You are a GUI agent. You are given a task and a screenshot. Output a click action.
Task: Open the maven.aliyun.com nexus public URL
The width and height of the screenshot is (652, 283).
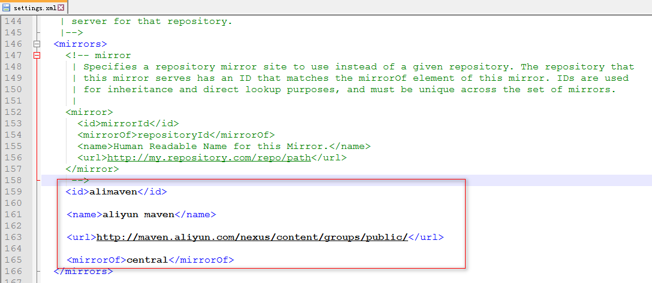252,238
